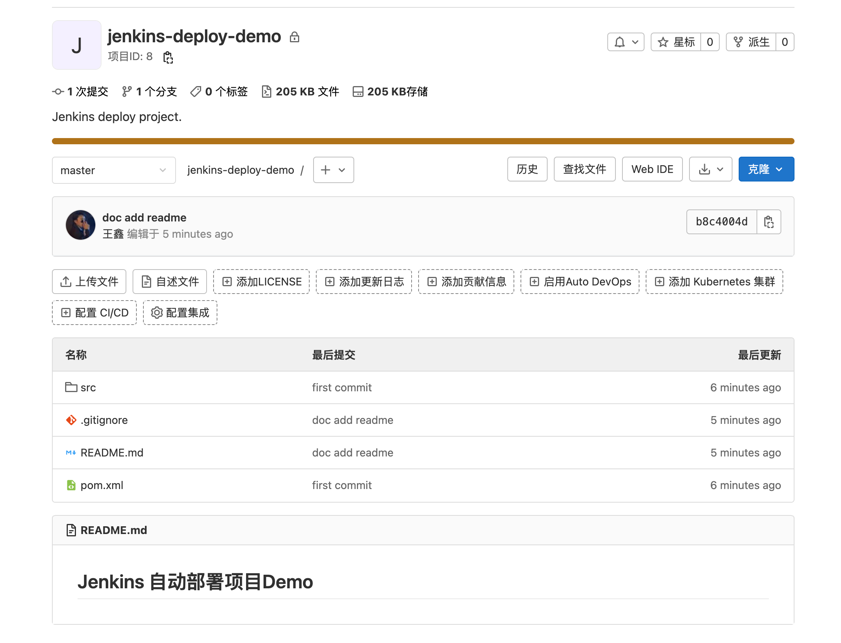Click '6 minutes ago' in the pom.xml row
The width and height of the screenshot is (841, 643).
[x=745, y=485]
